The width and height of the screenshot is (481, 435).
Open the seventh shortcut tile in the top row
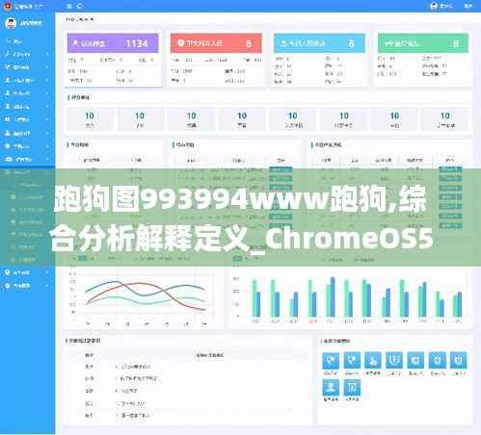(x=459, y=360)
